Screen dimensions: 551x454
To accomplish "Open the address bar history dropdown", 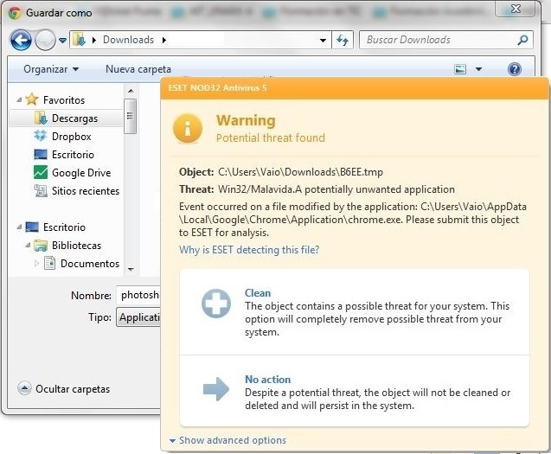I will click(323, 41).
